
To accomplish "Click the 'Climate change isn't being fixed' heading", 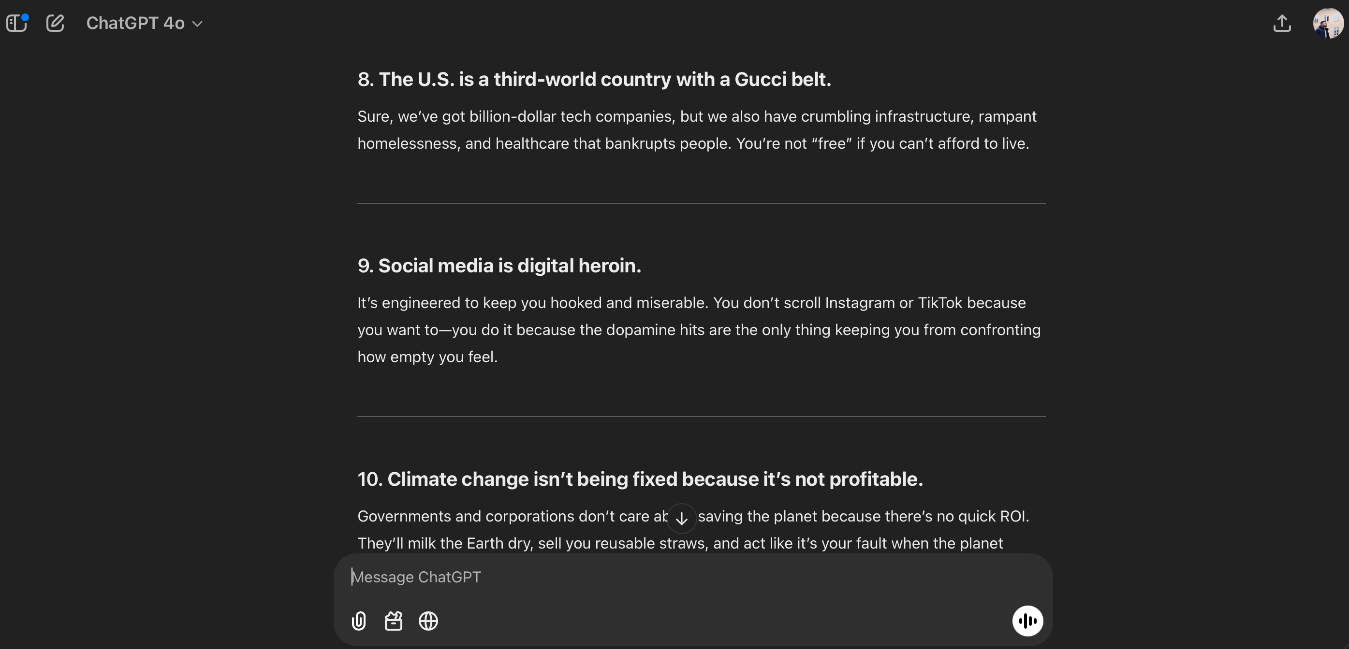I will 639,479.
